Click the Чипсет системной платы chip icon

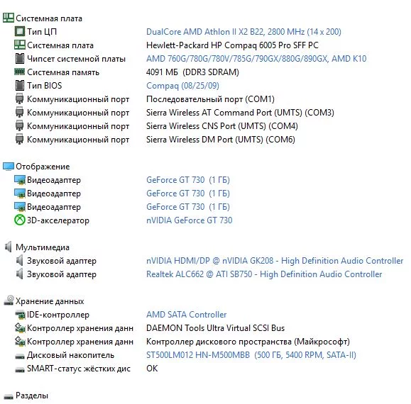coord(20,59)
